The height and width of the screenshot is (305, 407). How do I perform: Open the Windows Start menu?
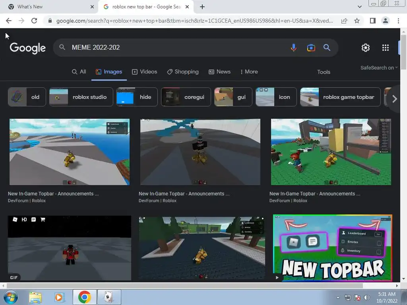pyautogui.click(x=10, y=297)
